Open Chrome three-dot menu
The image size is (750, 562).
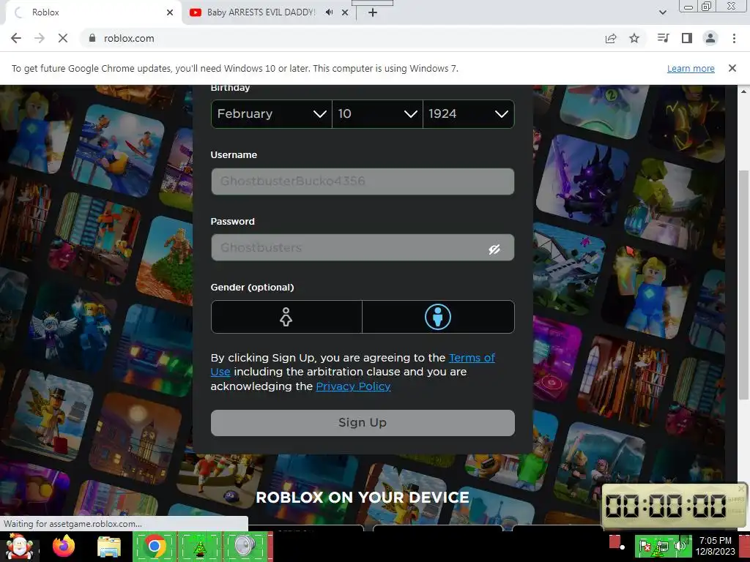[734, 38]
